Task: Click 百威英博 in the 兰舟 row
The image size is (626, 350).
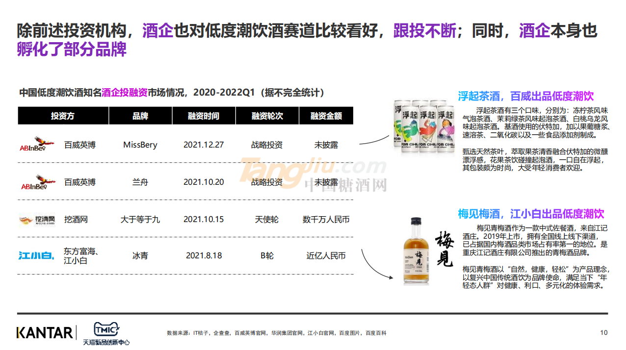Action: coord(80,182)
